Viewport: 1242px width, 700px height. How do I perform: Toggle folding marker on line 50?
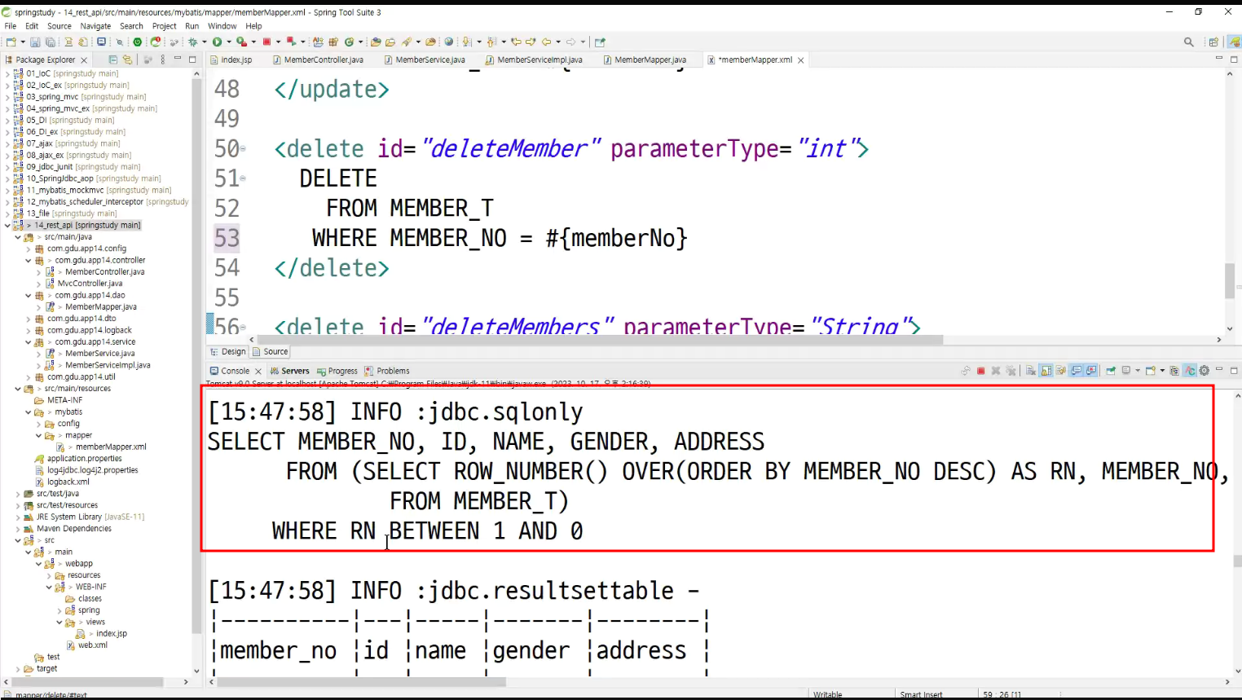point(243,149)
